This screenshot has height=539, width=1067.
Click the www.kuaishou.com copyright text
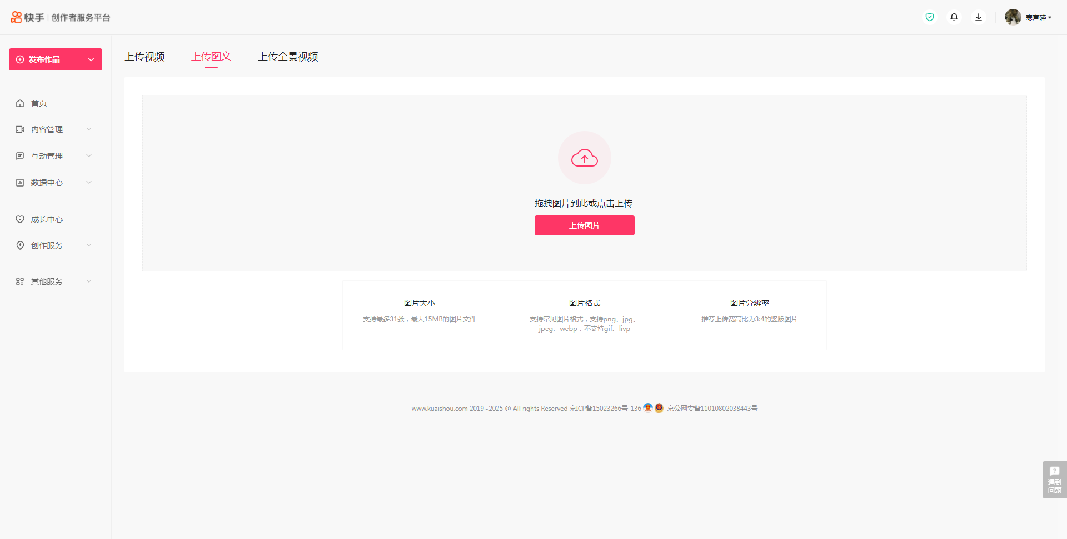pyautogui.click(x=490, y=409)
